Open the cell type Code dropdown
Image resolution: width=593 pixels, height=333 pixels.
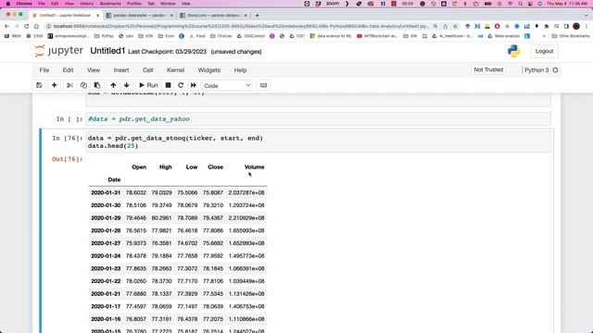(227, 86)
